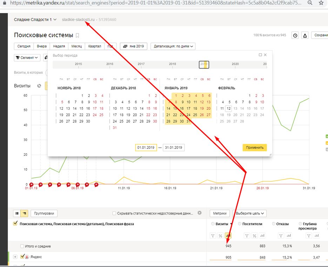Viewport: 328px width, 267px height.
Task: Click the 883 value in Итого row
Action: click(x=262, y=246)
